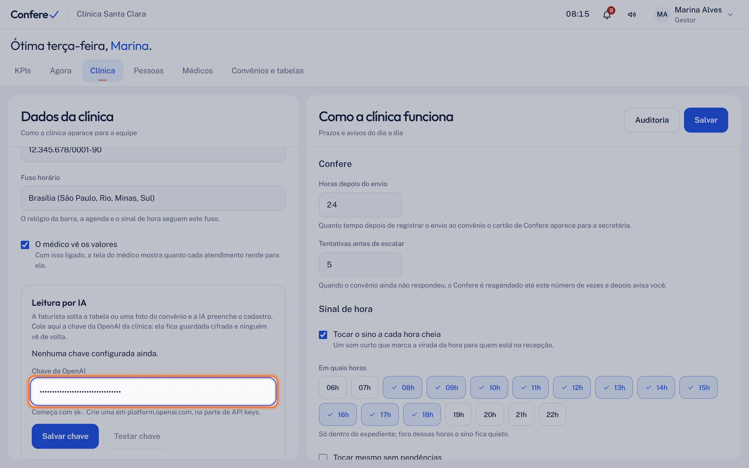The width and height of the screenshot is (749, 468).
Task: Click Salvar chave button
Action: tap(65, 436)
